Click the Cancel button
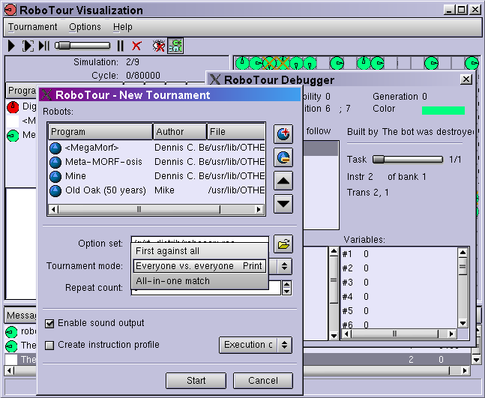This screenshot has height=398, width=485. tap(263, 380)
